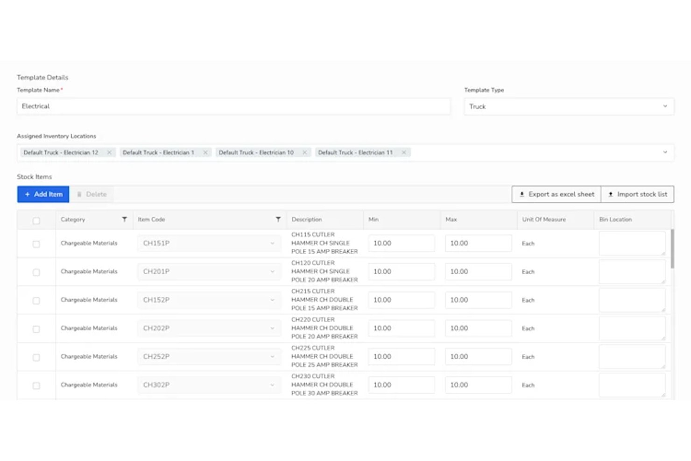691x461 pixels.
Task: Click the Unit Of Measure column header
Action: click(544, 220)
